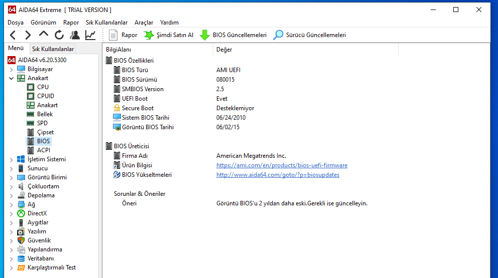Viewport: 498px width, 278px height.
Task: Open the Sık Kullanılanlar menu
Action: tap(107, 23)
